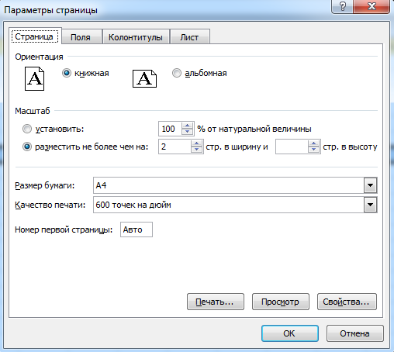Open the Качество печати dropdown
The height and width of the screenshot is (352, 394).
click(370, 205)
